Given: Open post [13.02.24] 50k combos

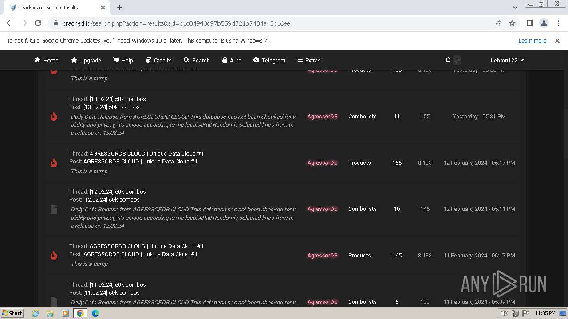Looking at the screenshot, I should (111, 107).
